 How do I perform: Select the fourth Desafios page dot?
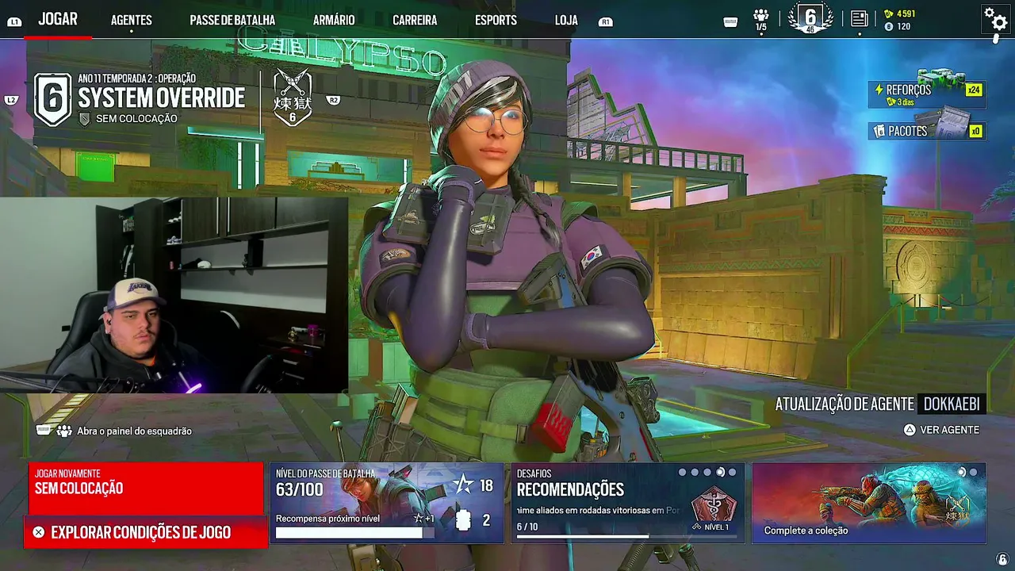pyautogui.click(x=720, y=473)
